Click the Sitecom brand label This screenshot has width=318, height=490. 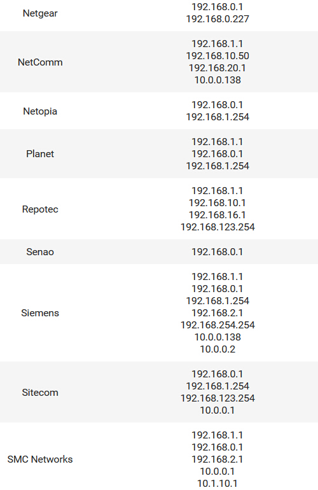pos(40,393)
